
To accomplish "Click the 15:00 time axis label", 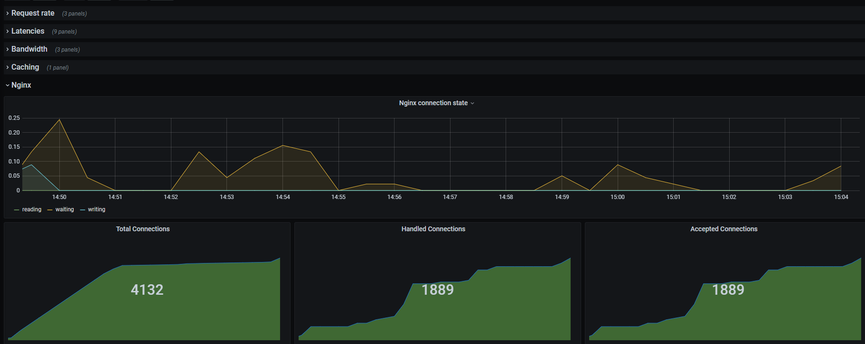I will click(618, 197).
